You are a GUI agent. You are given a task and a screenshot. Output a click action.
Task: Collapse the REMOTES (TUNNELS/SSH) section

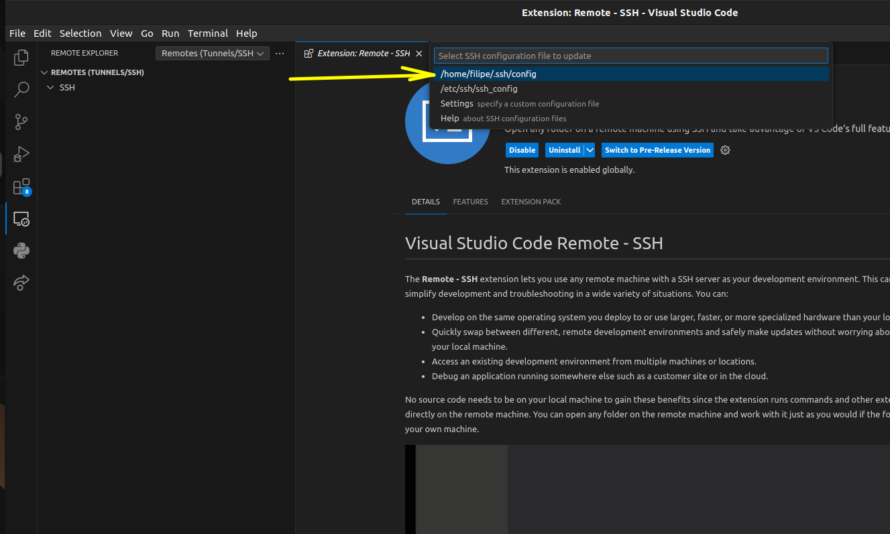tap(45, 72)
